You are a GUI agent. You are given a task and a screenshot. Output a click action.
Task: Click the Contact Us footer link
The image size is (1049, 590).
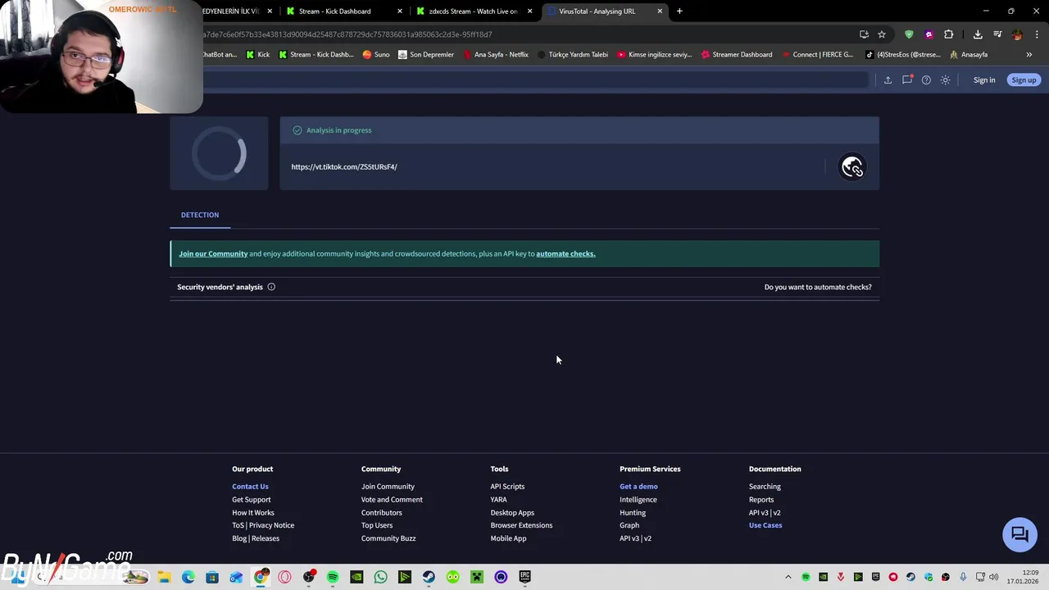tap(250, 487)
